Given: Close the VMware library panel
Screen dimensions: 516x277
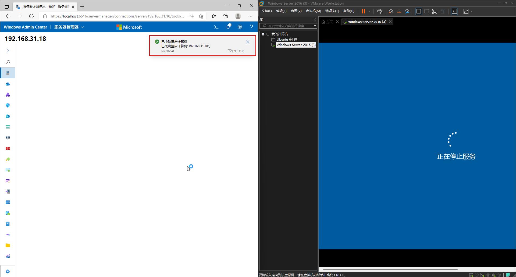Looking at the screenshot, I should click(315, 19).
